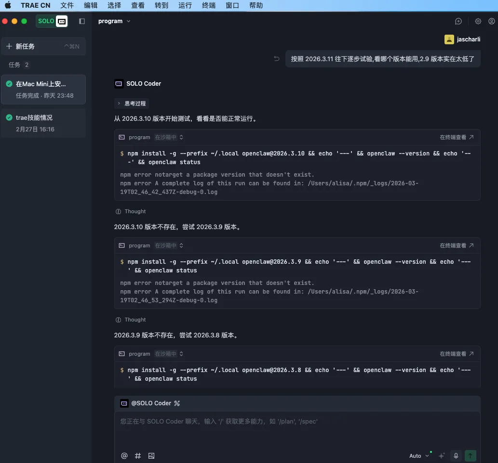Screen dimensions: 498x463
Task: Click the @ mention icon
Action: click(124, 456)
